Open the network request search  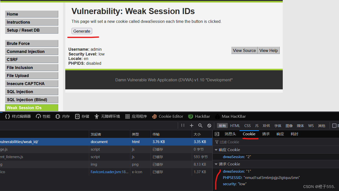click(x=200, y=125)
